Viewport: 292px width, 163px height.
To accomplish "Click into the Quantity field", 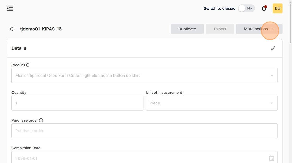I will (77, 103).
